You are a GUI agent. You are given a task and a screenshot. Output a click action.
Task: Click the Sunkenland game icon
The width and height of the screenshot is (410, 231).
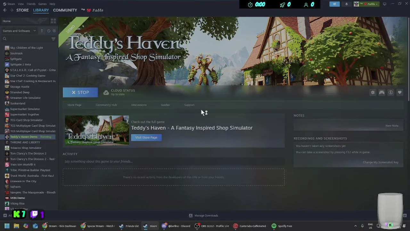coord(7,103)
